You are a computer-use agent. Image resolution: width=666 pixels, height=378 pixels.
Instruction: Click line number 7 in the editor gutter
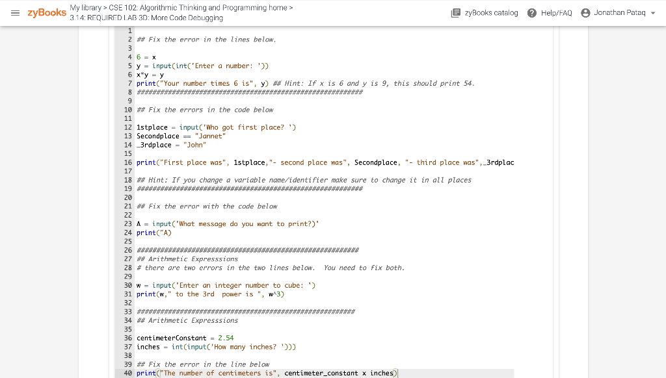point(127,83)
